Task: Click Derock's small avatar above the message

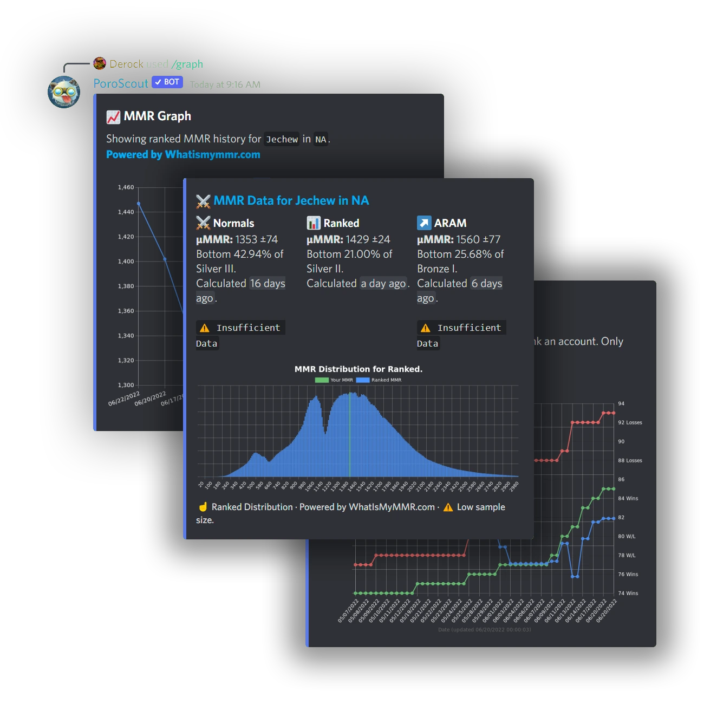Action: pyautogui.click(x=100, y=64)
